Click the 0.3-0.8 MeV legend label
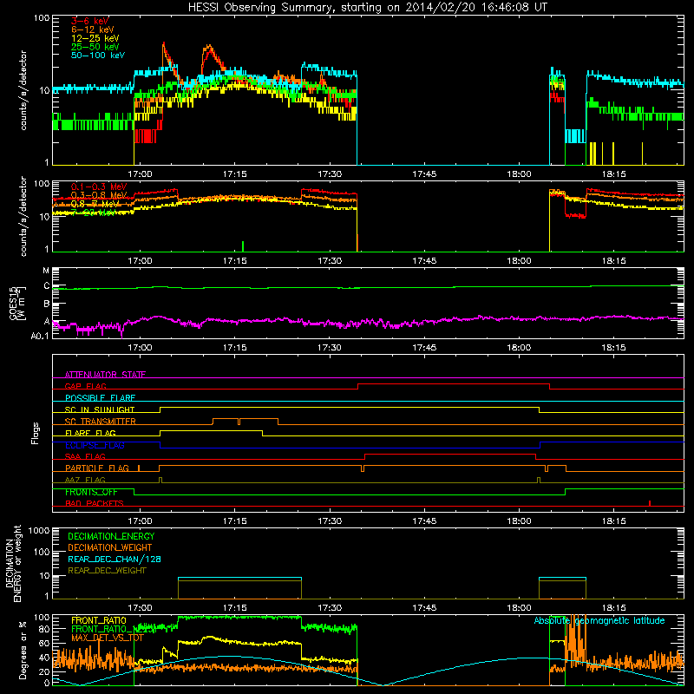 point(99,195)
